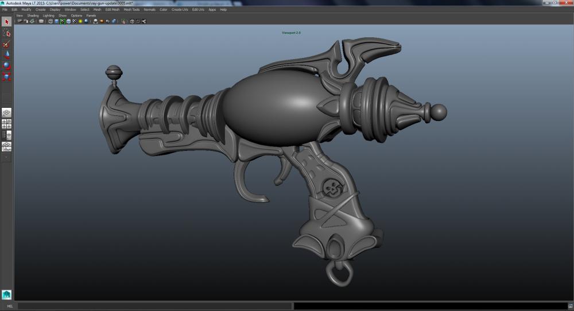Activate the Lasso select tool
The image size is (574, 311).
[6, 33]
